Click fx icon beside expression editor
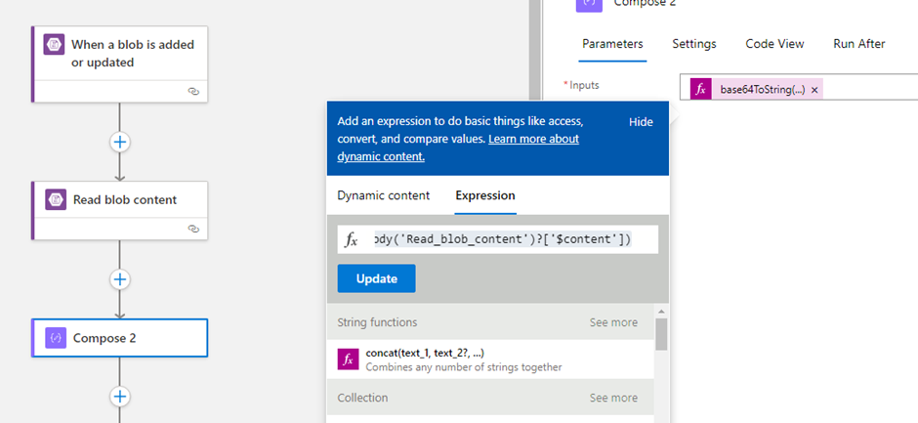 point(352,239)
